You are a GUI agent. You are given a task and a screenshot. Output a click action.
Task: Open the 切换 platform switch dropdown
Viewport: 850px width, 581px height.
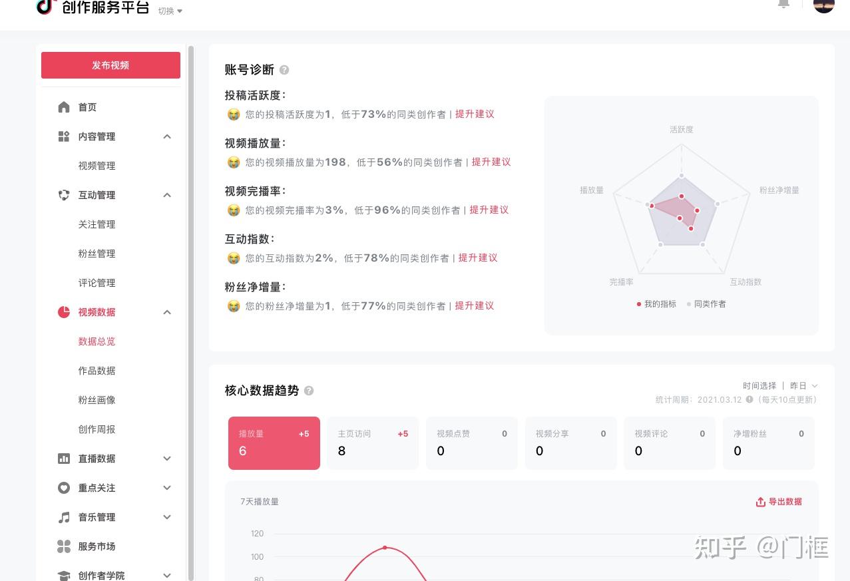[x=170, y=11]
